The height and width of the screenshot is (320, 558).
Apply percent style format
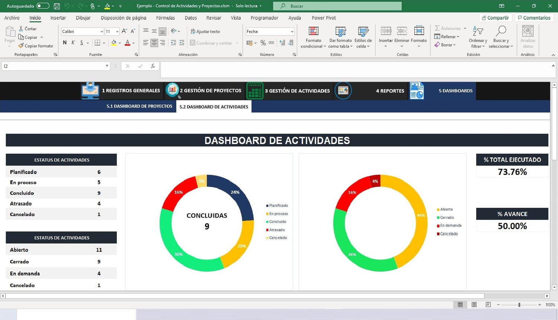point(263,43)
